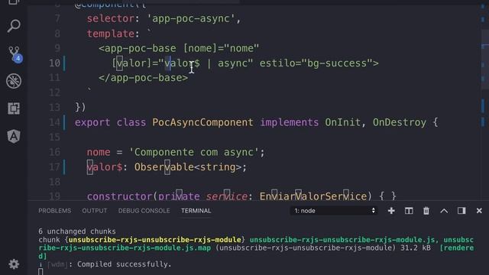Click 'Componente com async' string
This screenshot has height=275, width=489.
coord(194,152)
